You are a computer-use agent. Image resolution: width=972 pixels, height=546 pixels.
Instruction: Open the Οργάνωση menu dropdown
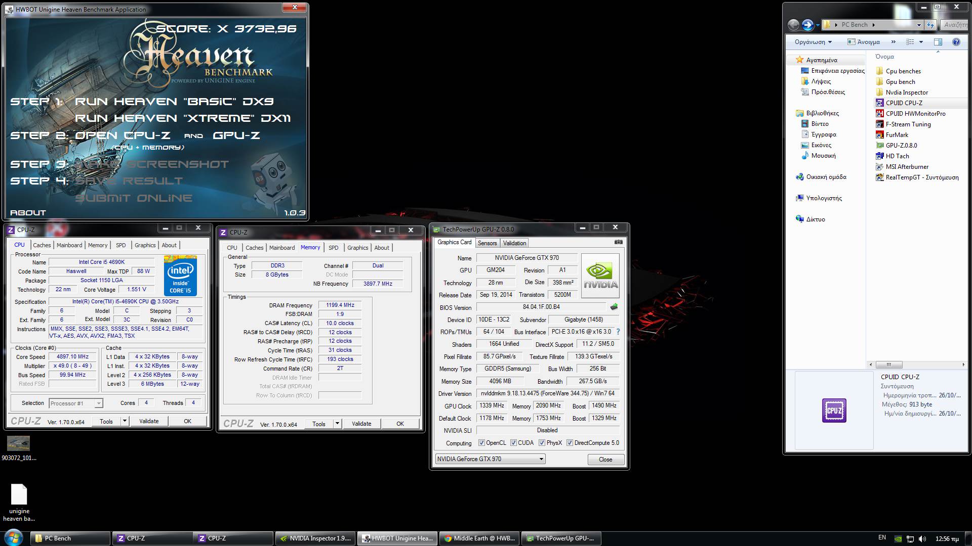(813, 42)
